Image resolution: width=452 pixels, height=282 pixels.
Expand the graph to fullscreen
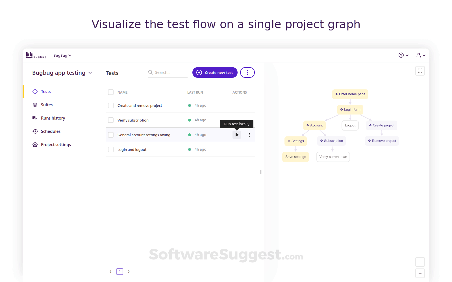[420, 71]
